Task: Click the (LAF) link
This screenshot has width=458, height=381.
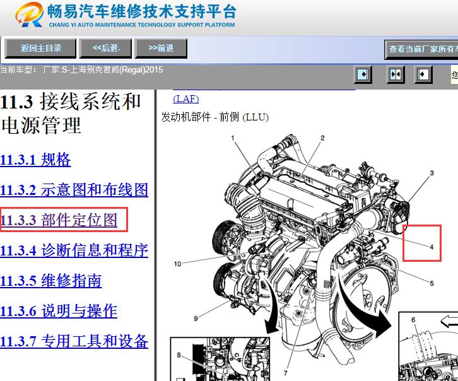Action: [186, 98]
